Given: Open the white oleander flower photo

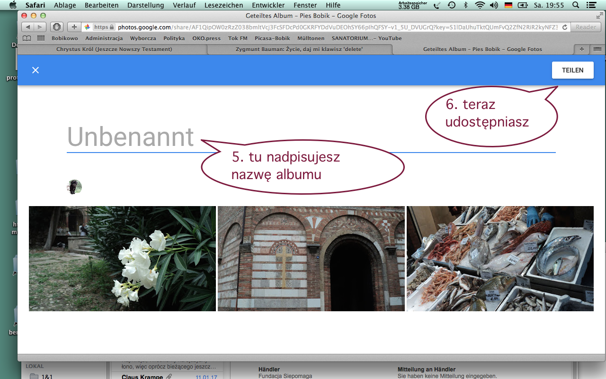Looking at the screenshot, I should (x=122, y=259).
